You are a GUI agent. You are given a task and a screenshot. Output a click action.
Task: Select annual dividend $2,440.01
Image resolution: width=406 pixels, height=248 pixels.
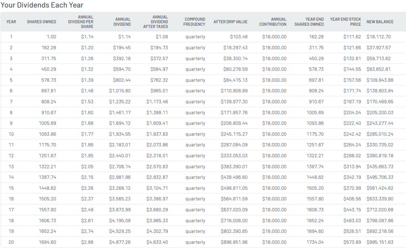coord(120,156)
